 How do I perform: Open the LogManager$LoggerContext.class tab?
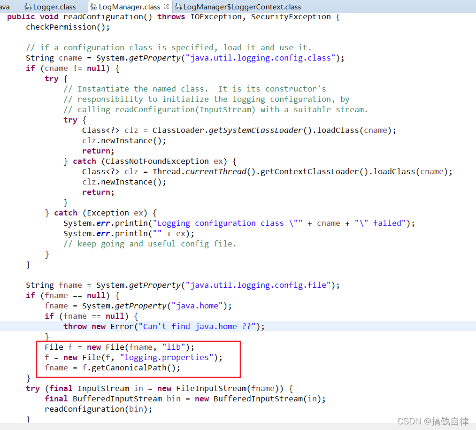click(242, 7)
